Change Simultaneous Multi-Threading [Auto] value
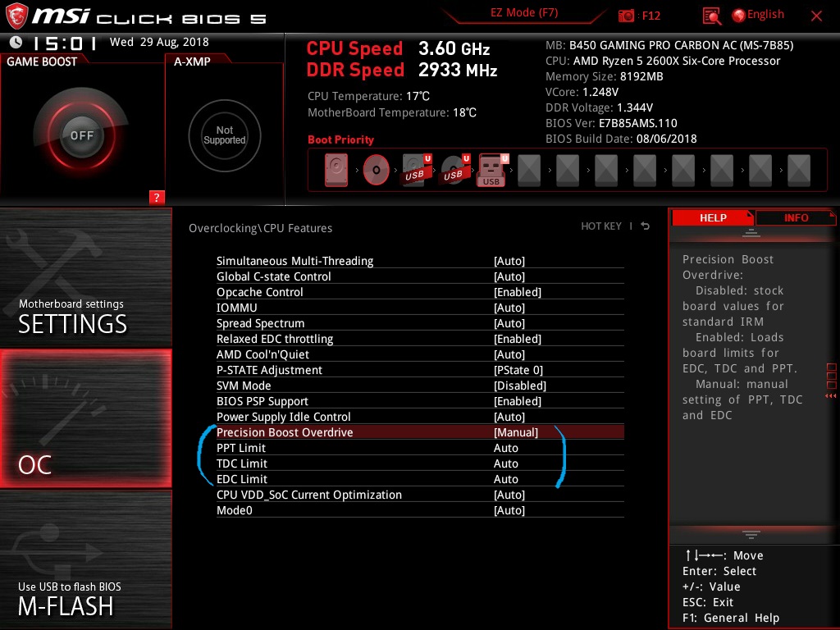Screen dimensions: 840x630 click(509, 261)
